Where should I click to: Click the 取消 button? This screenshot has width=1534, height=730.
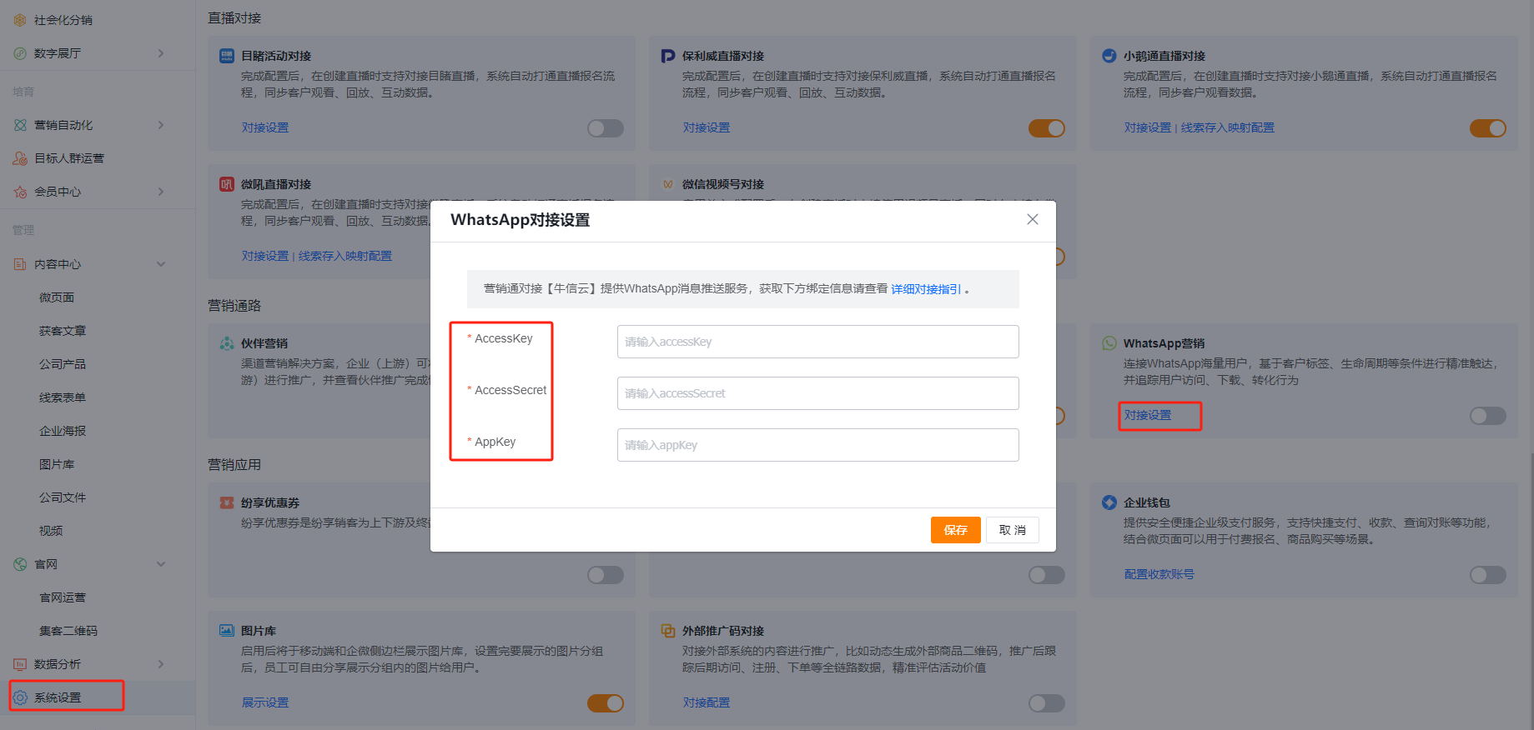[x=1013, y=530]
